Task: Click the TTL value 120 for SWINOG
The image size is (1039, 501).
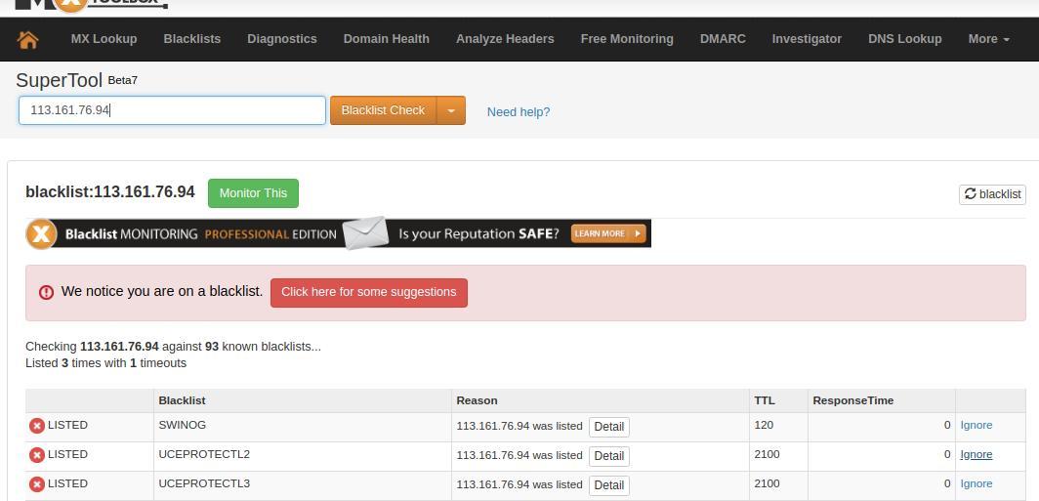Action: [764, 425]
